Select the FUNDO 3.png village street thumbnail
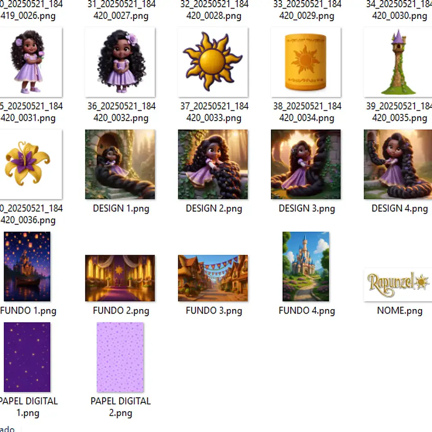The width and height of the screenshot is (432, 432). tap(213, 278)
